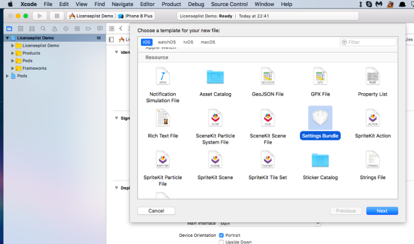This screenshot has width=414, height=244.
Task: Open the Find navigator
Action: click(x=43, y=28)
